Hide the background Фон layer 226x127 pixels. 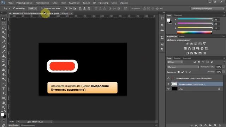(168, 89)
